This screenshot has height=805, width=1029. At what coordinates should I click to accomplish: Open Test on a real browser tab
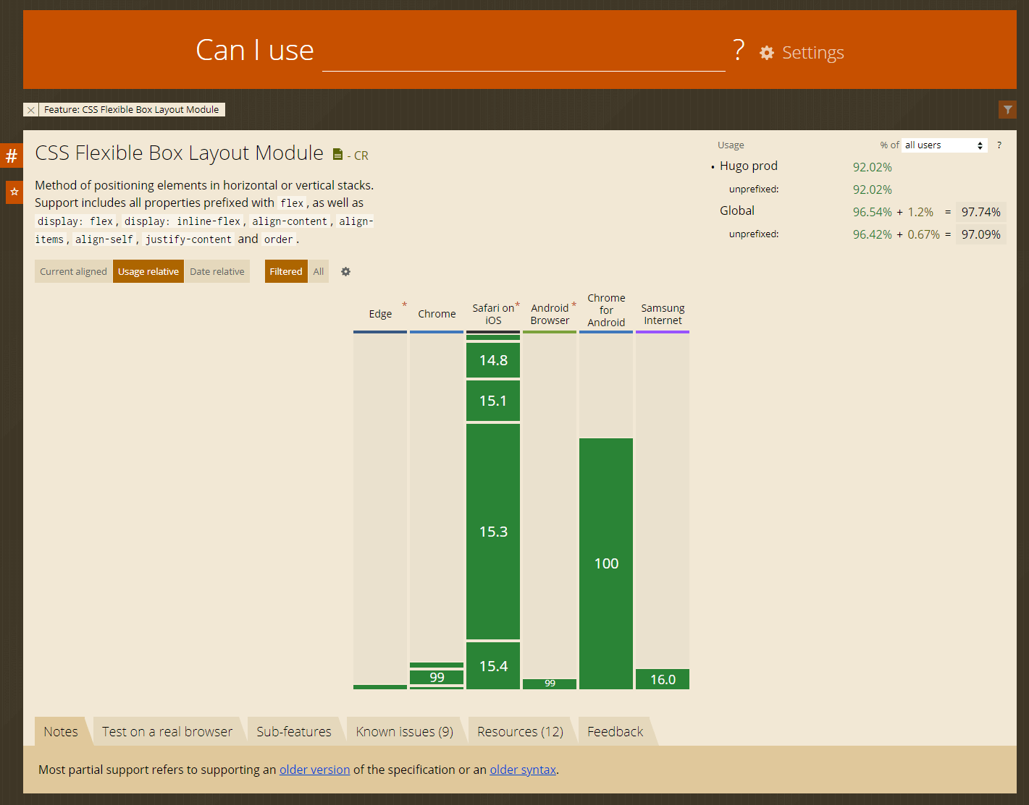pyautogui.click(x=167, y=731)
